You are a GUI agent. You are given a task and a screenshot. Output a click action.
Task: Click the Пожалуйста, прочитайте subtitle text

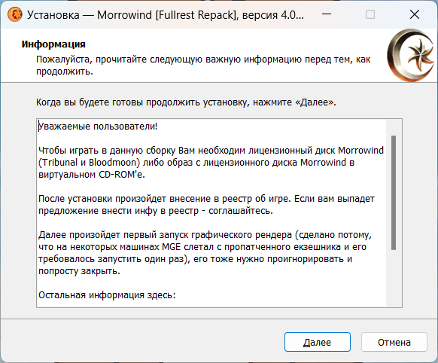click(203, 66)
